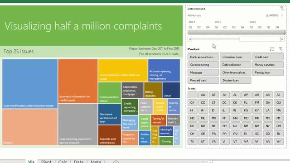290x163 pixels.
Task: Toggle multi-select in Product slicer
Action: (272, 49)
